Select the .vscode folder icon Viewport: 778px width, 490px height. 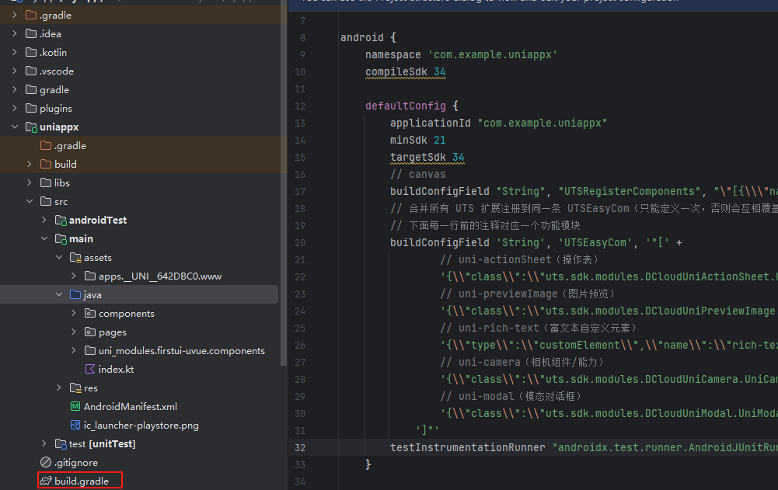tap(31, 71)
